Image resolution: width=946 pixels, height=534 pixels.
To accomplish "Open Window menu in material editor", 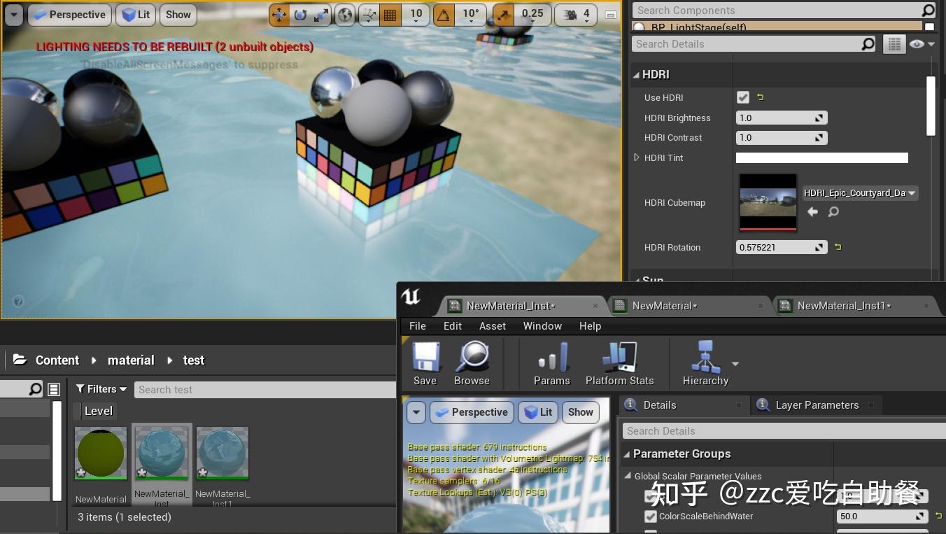I will tap(542, 326).
